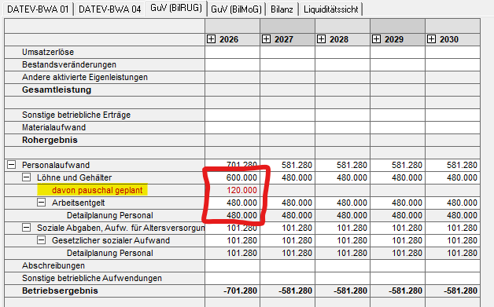This screenshot has height=307, width=494.
Task: Collapse the Personalaufwand row
Action: point(11,165)
